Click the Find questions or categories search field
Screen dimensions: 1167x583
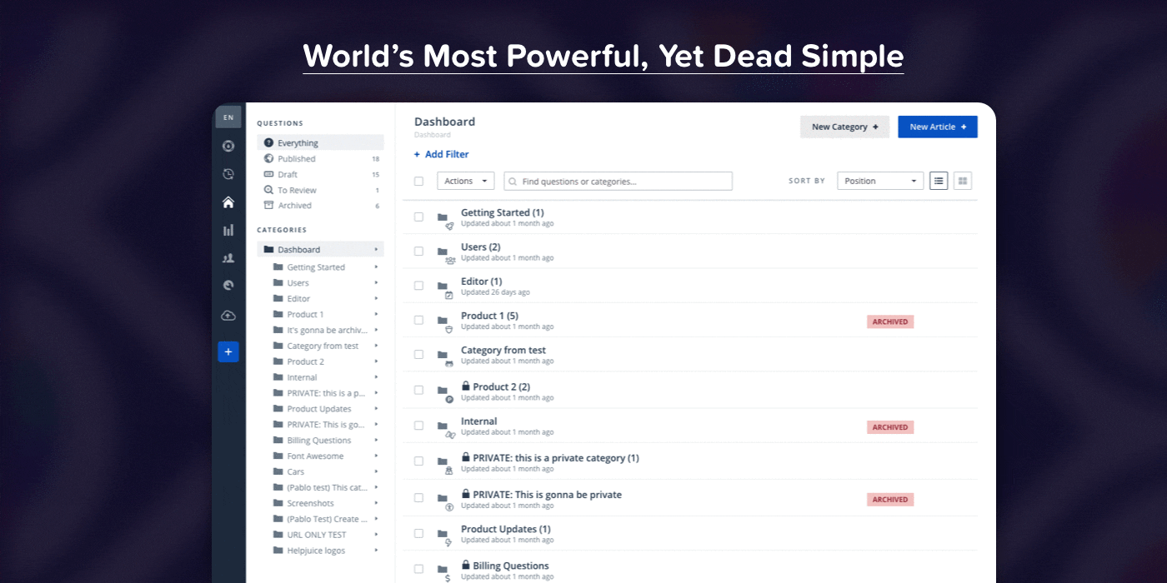(x=619, y=181)
